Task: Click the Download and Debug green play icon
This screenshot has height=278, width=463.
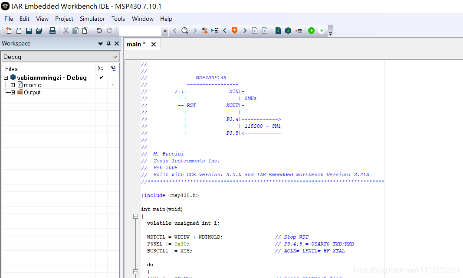Action: [x=311, y=31]
